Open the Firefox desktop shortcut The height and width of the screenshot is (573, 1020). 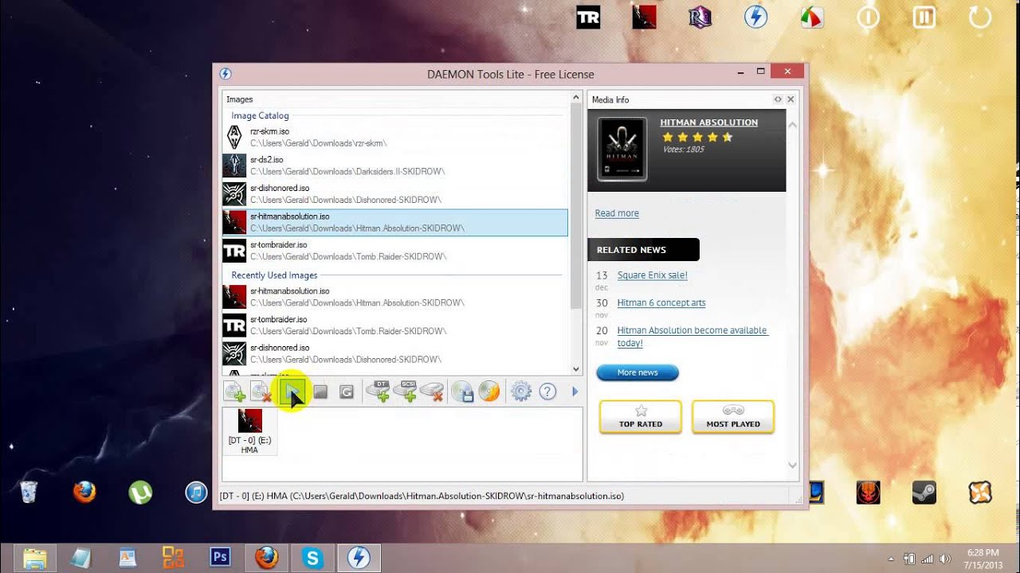point(84,492)
